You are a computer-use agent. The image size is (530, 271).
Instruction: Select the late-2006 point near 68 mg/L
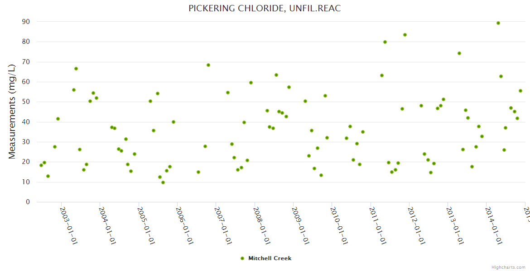(208, 65)
